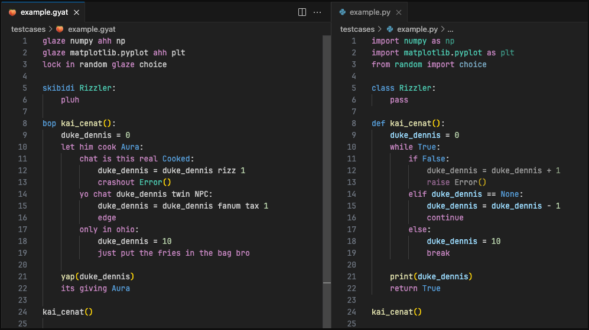Switch to the example.py tab

tap(369, 12)
